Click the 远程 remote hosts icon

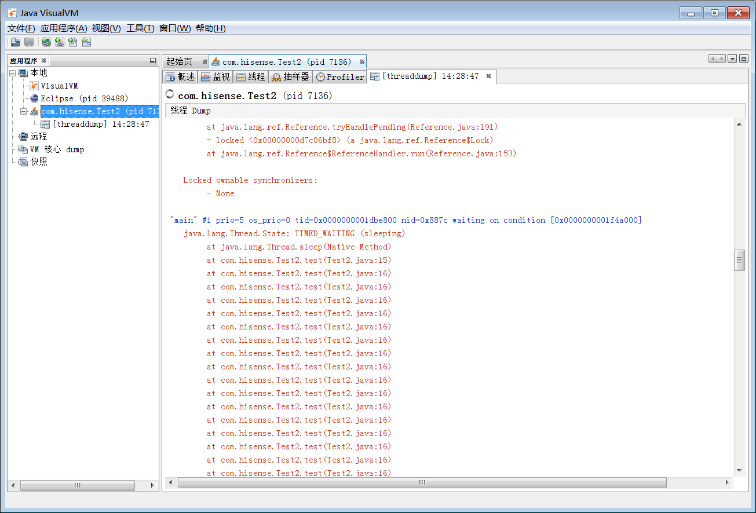[x=23, y=137]
